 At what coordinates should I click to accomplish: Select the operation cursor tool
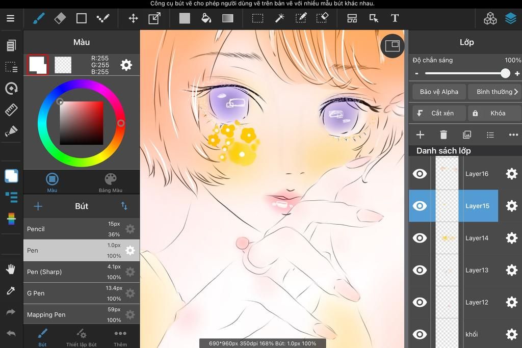[374, 18]
